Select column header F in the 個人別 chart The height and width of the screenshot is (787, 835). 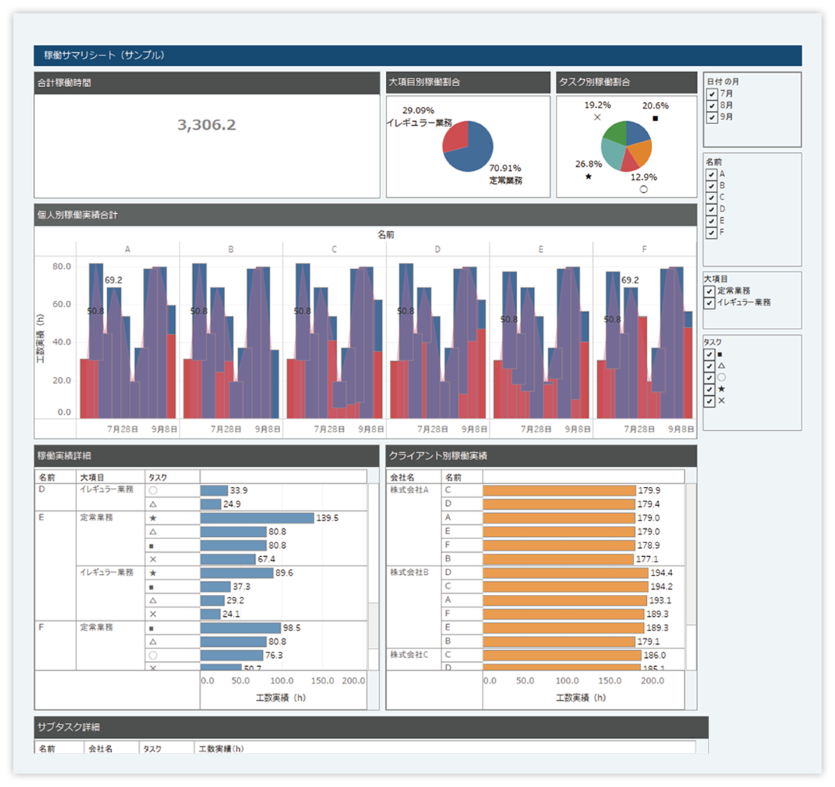644,250
